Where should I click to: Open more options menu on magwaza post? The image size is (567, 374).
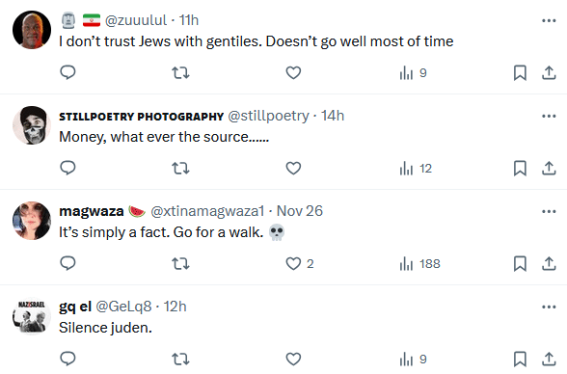point(549,211)
